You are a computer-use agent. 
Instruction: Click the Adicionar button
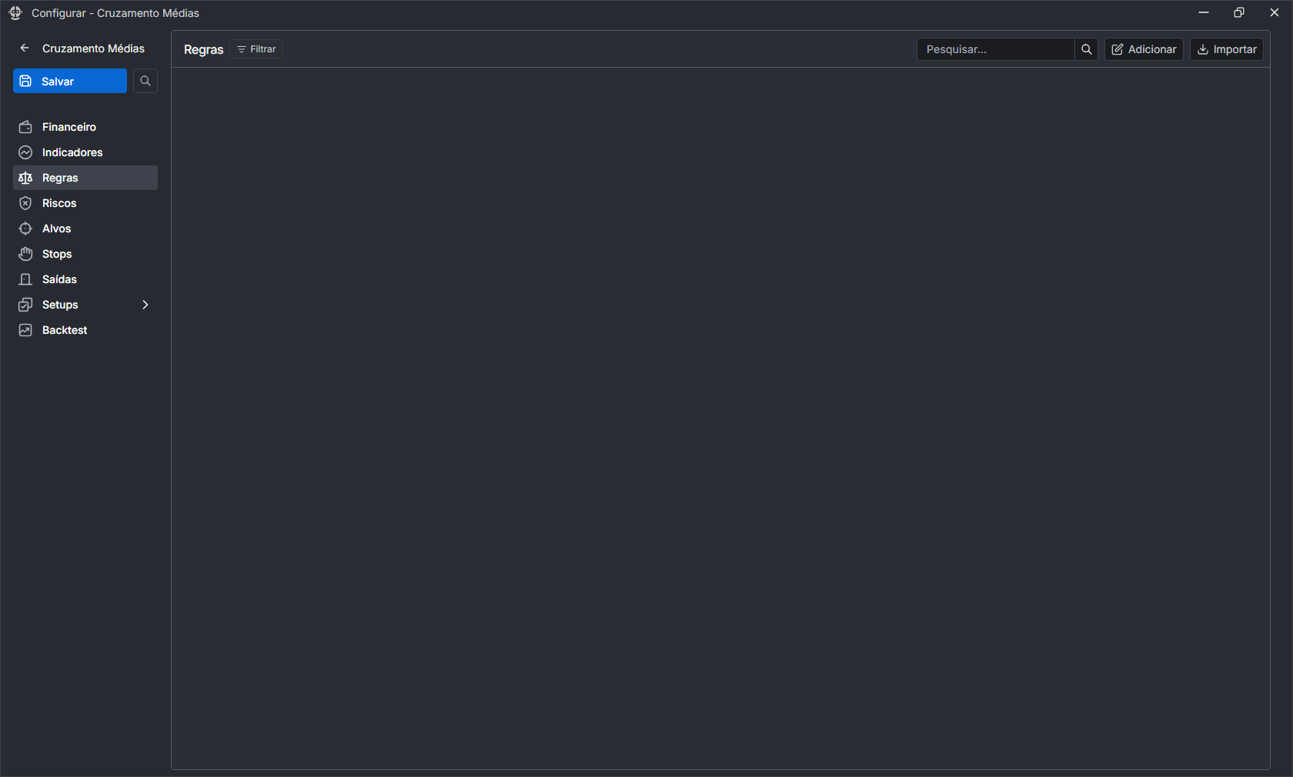pos(1144,49)
